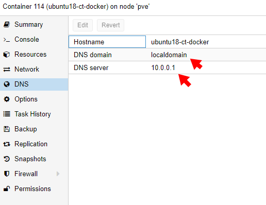Open the Console section
This screenshot has width=266, height=205.
[34, 40]
